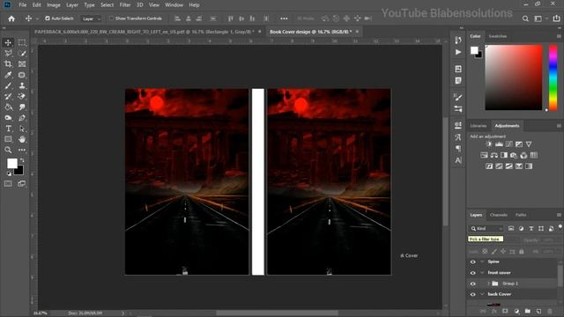Select the Pen tool

click(22, 117)
